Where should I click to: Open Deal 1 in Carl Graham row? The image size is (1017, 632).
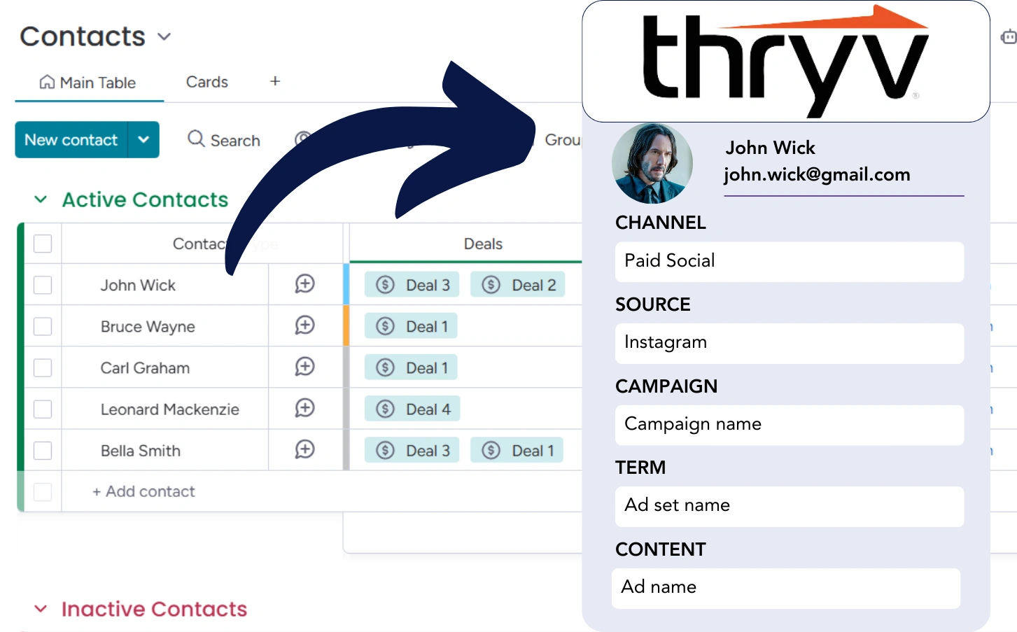pyautogui.click(x=411, y=367)
